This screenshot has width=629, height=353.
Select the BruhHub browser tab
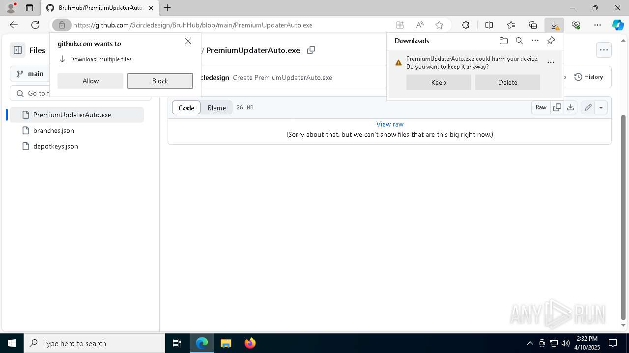100,8
